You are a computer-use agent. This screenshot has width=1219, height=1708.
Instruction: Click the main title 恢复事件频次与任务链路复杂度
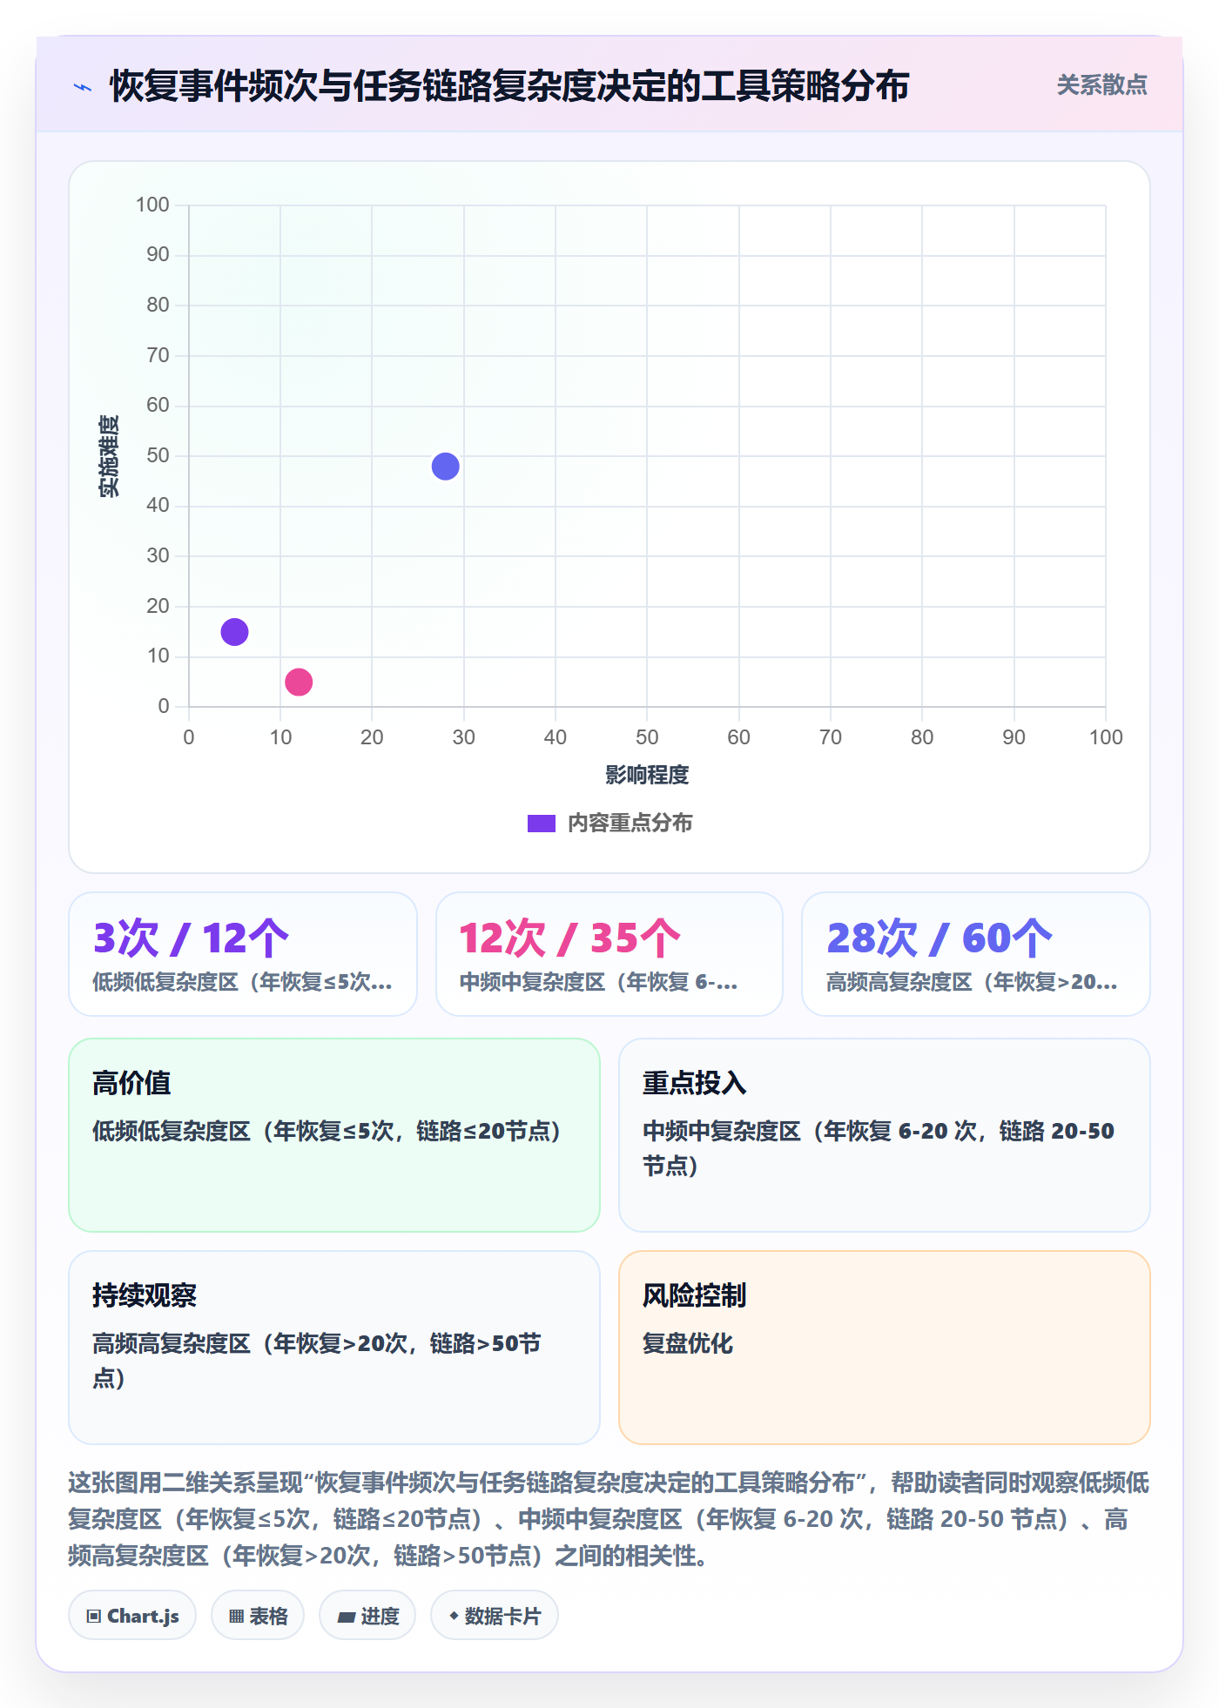click(x=509, y=86)
